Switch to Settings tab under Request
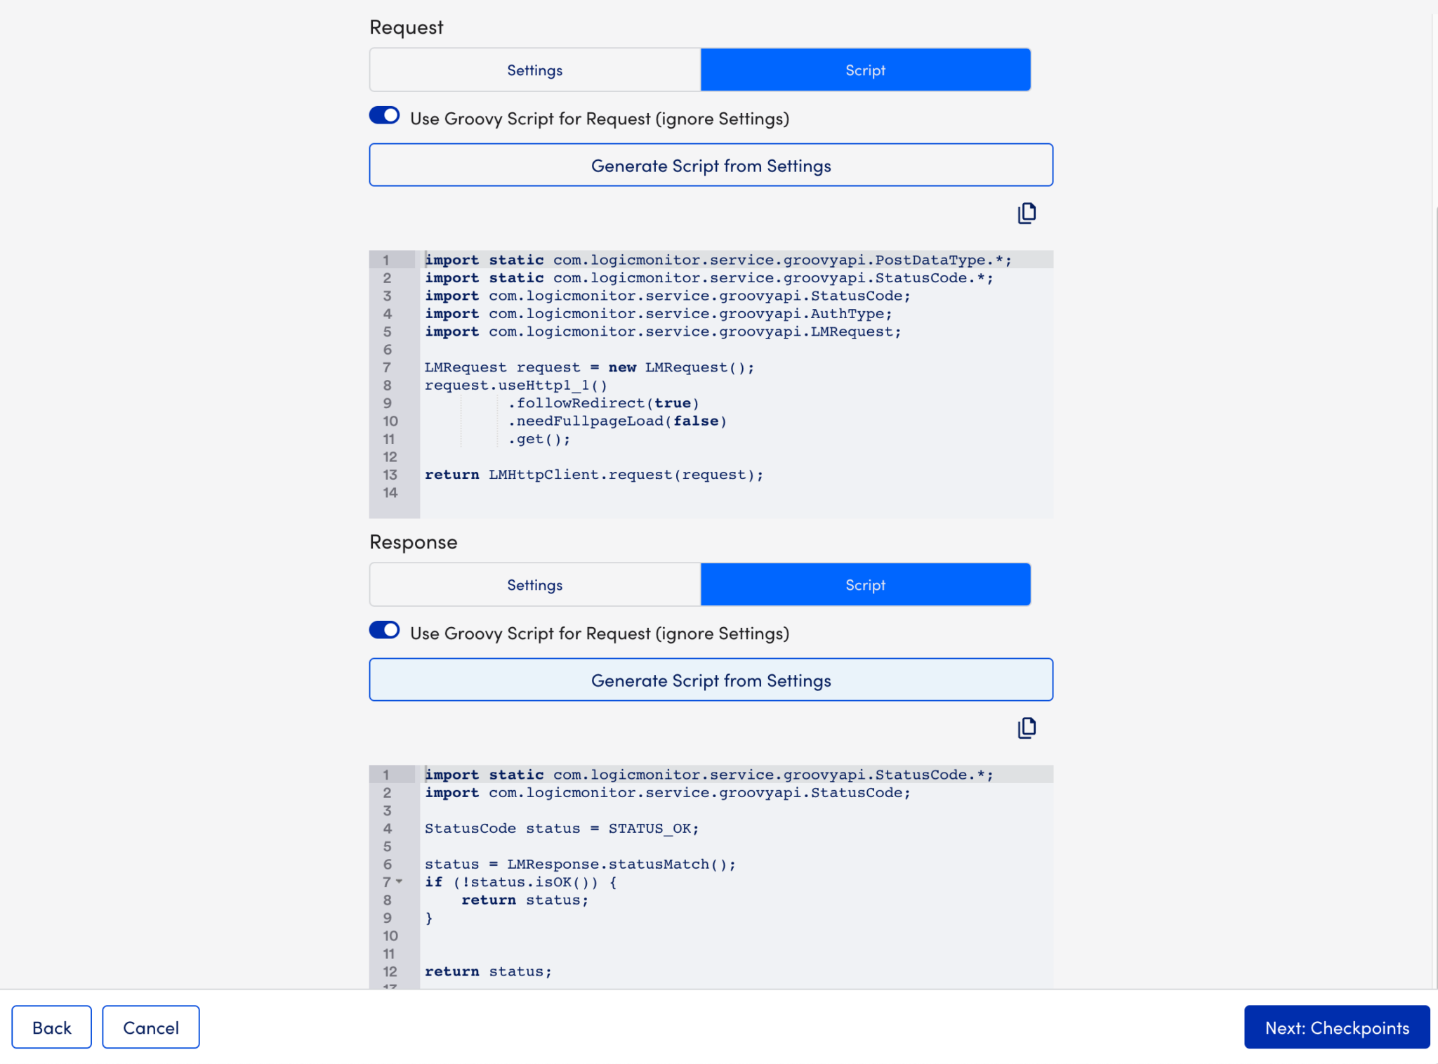1438x1064 pixels. (534, 70)
